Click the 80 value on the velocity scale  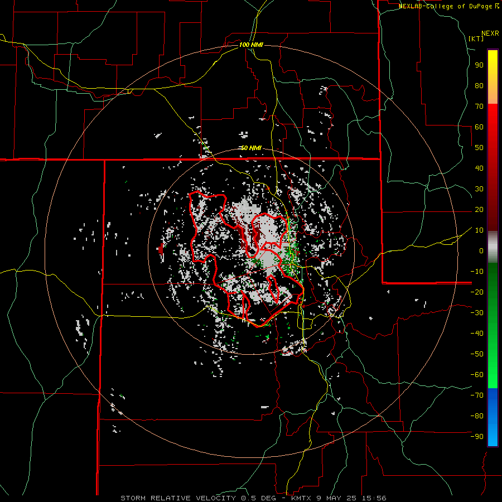click(479, 85)
